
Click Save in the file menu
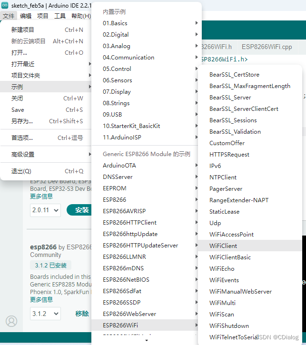(x=46, y=109)
